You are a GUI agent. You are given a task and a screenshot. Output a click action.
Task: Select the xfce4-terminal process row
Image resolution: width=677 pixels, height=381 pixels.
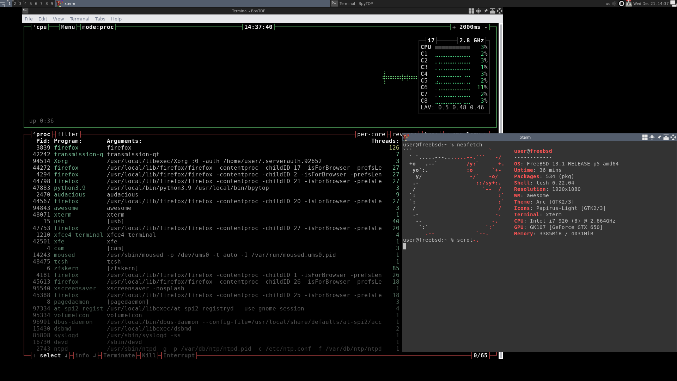pyautogui.click(x=216, y=235)
